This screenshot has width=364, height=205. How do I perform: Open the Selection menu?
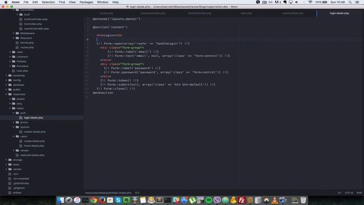tap(48, 2)
